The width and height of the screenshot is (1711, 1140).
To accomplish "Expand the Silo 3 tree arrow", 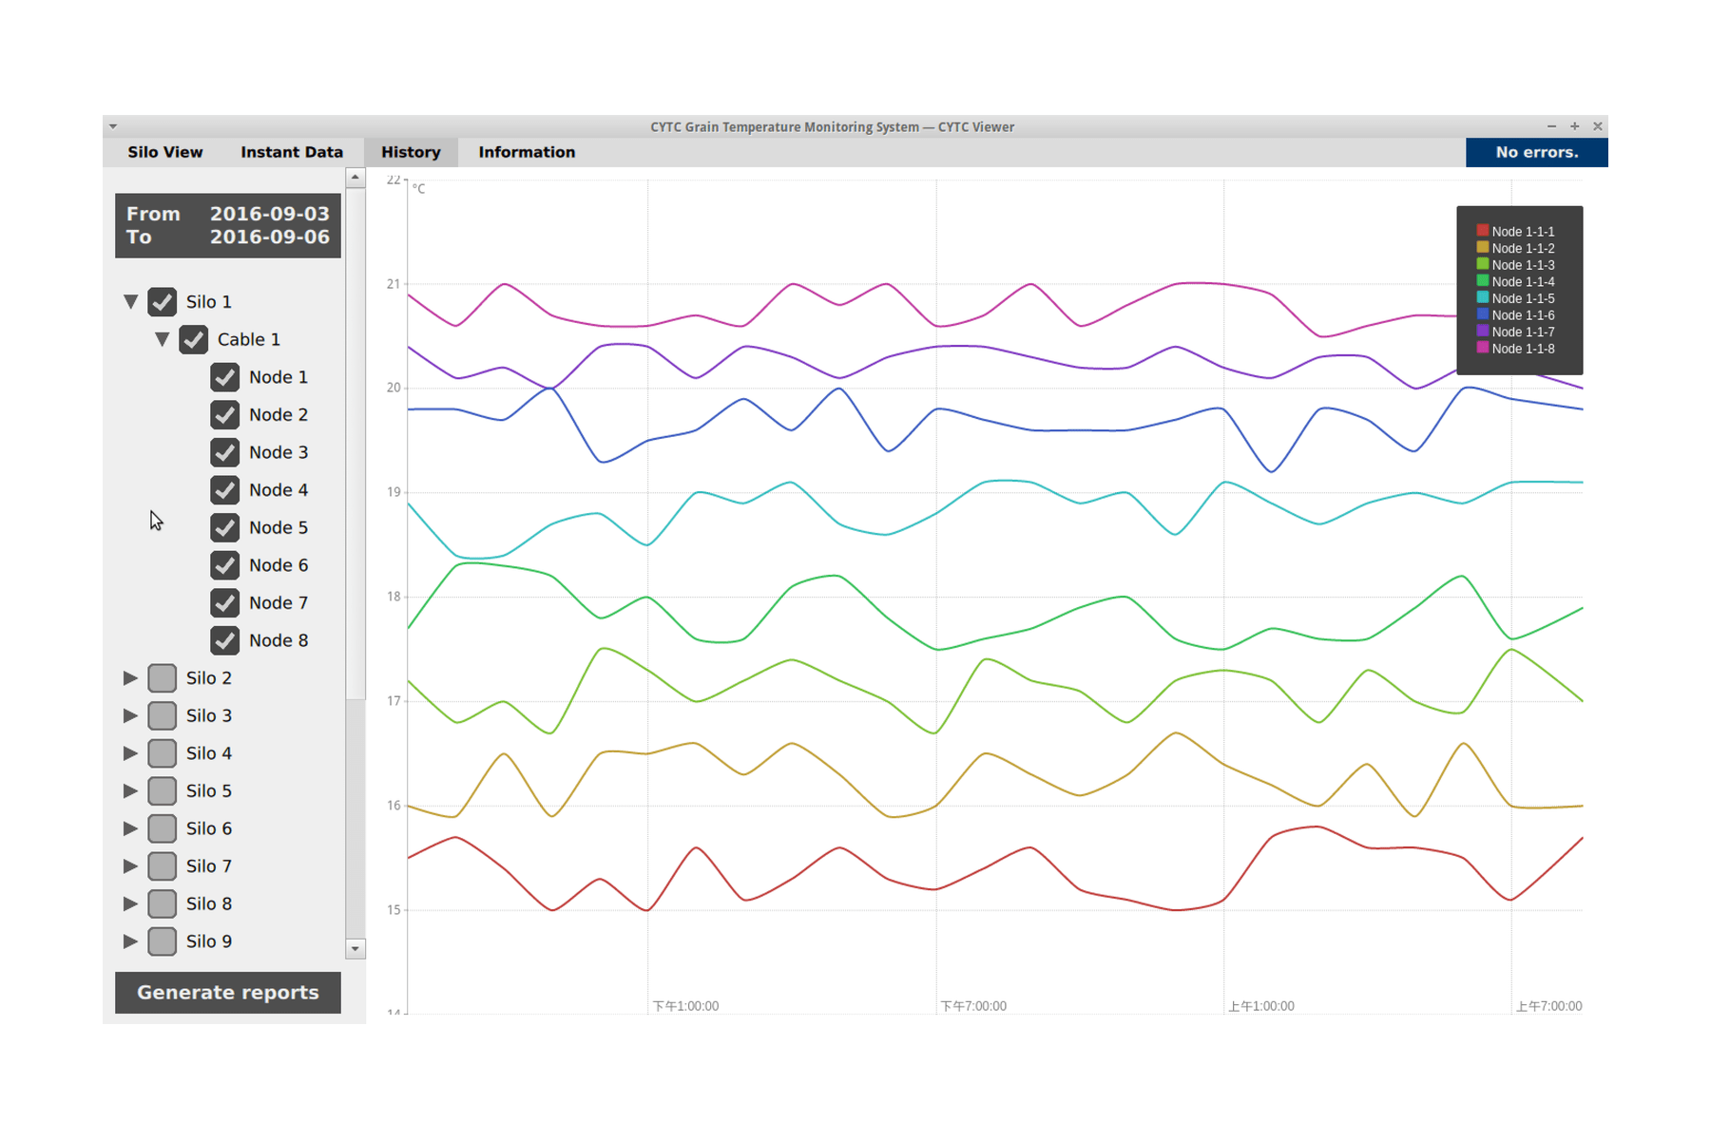I will tap(131, 715).
